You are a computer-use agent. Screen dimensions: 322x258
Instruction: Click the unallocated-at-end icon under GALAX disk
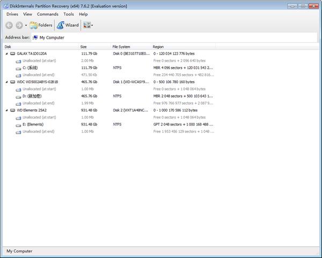[x=18, y=75]
